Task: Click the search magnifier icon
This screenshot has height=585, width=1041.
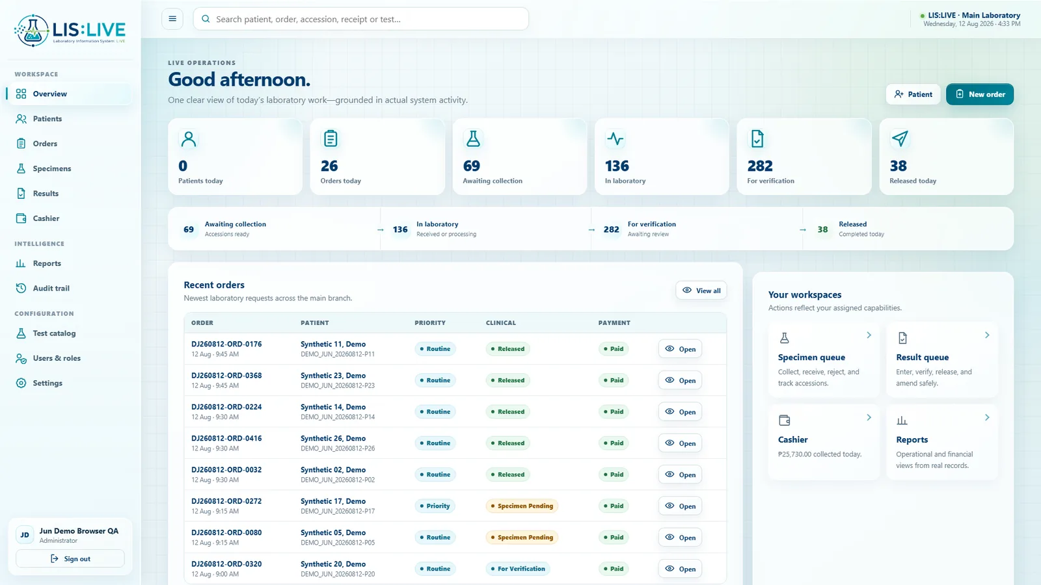Action: 206,19
